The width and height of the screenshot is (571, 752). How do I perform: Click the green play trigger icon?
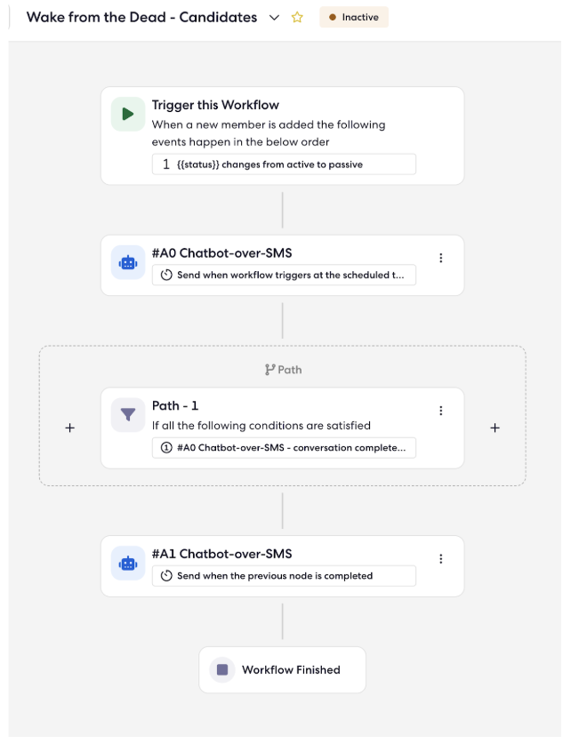point(128,114)
